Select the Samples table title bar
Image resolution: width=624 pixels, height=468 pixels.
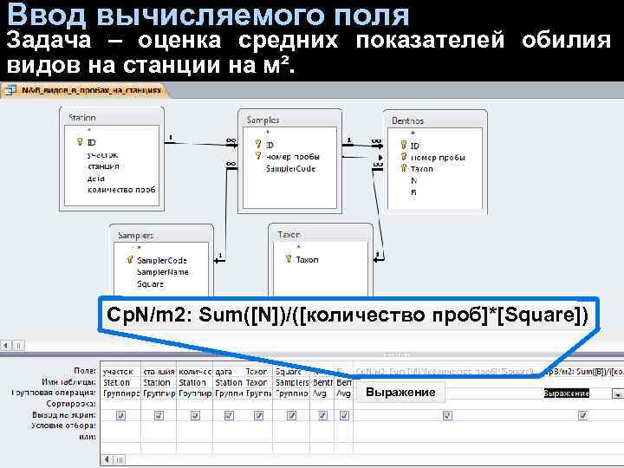[289, 120]
